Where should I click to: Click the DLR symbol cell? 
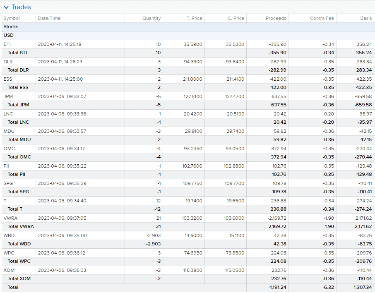[8, 62]
